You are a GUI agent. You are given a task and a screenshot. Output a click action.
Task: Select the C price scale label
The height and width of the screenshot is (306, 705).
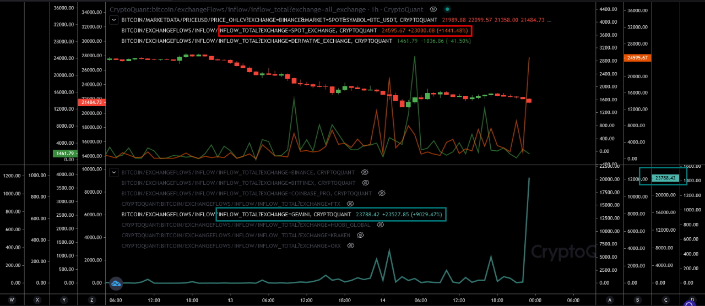(666, 300)
